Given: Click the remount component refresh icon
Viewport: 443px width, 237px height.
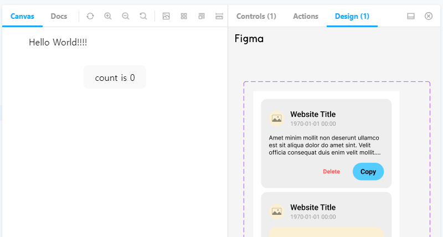Looking at the screenshot, I should point(90,16).
